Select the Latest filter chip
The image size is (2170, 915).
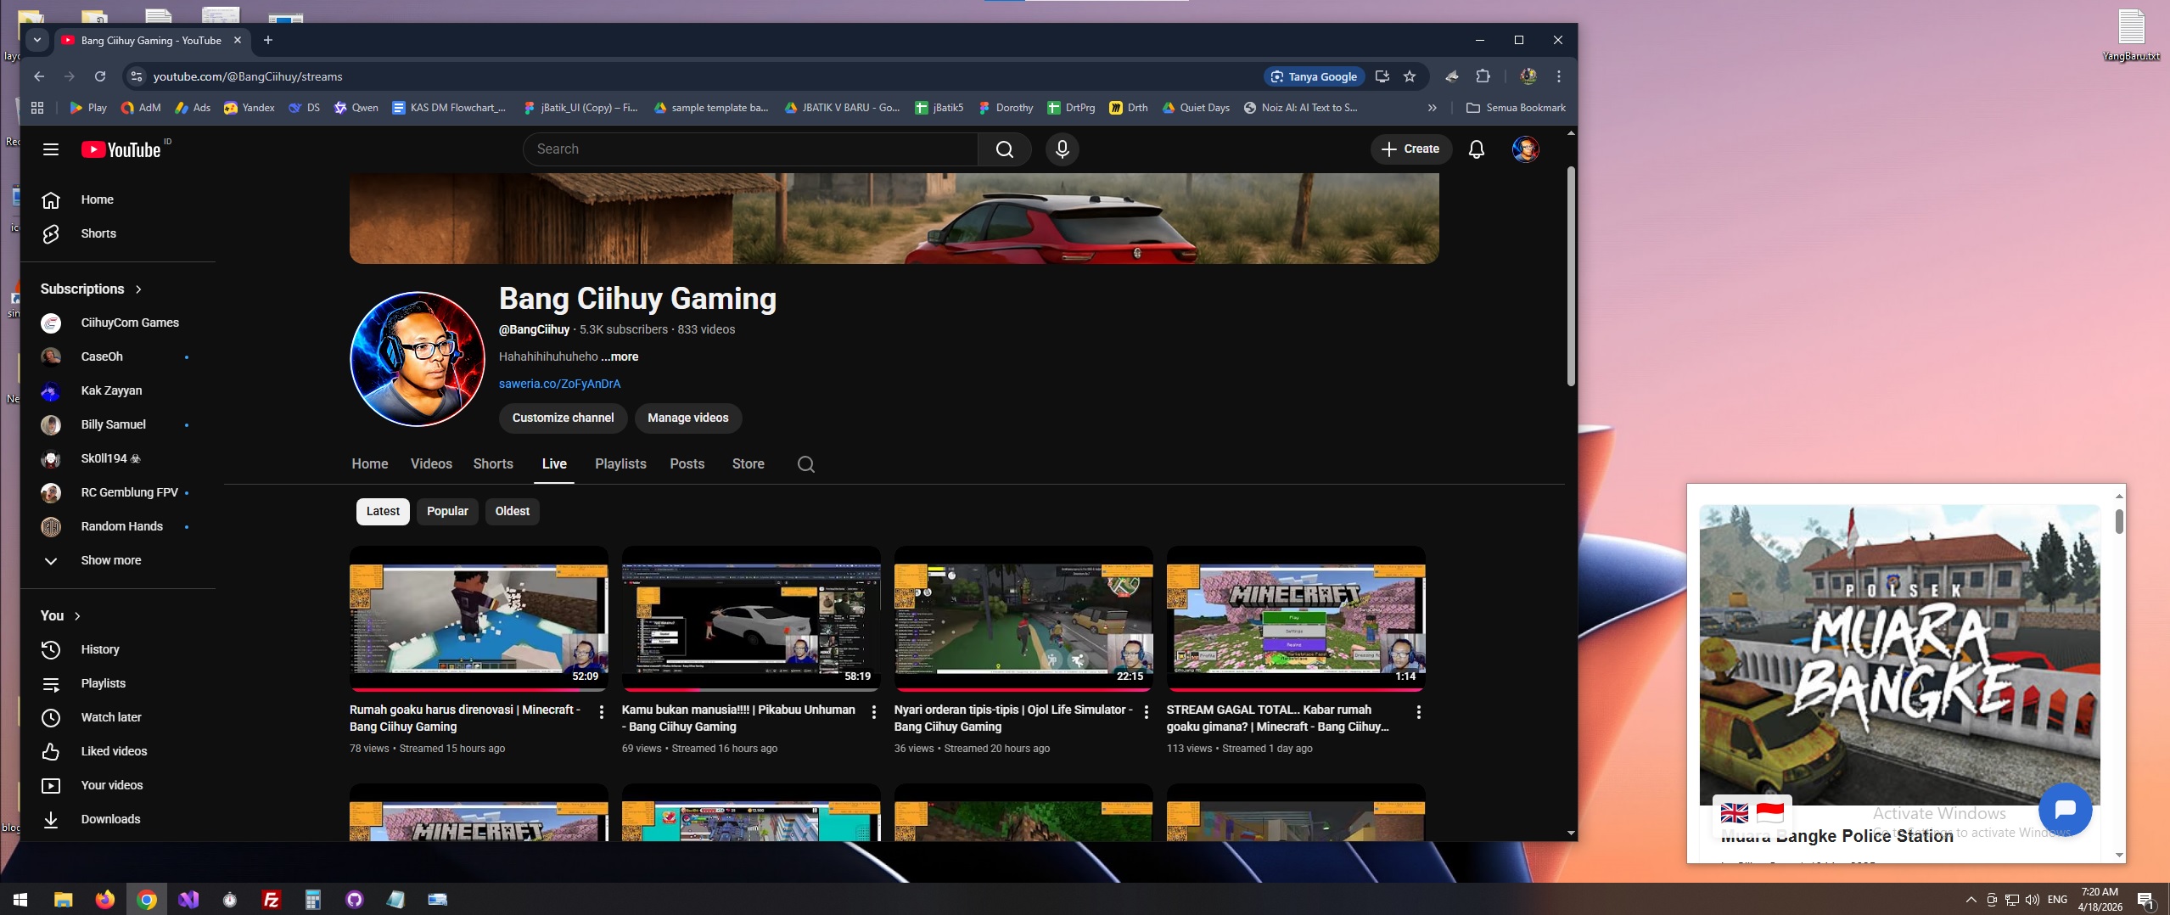(x=383, y=511)
